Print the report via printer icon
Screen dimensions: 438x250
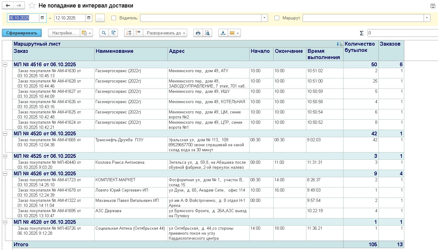[x=198, y=33]
